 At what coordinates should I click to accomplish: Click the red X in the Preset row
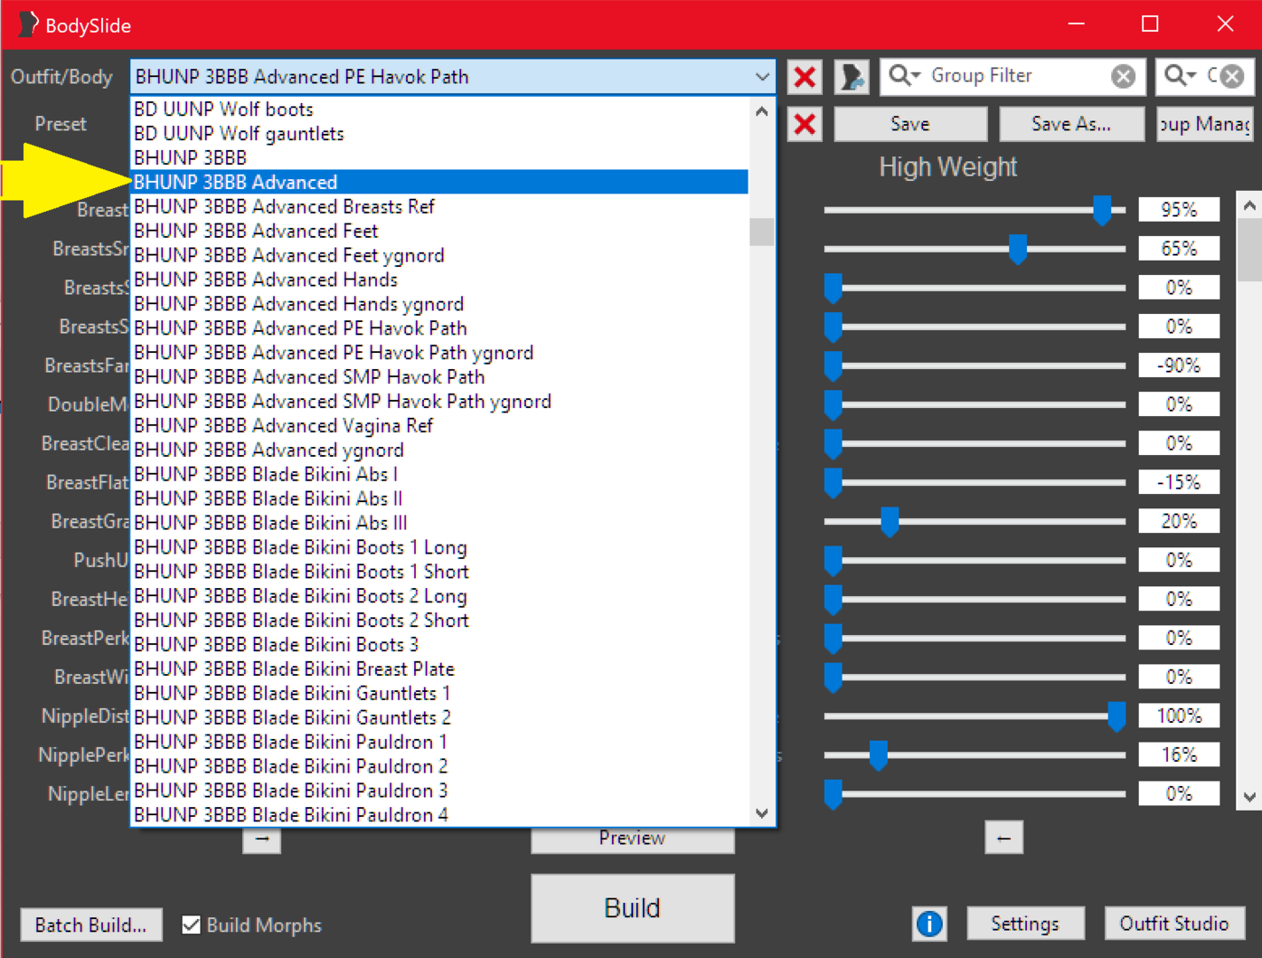pos(805,124)
